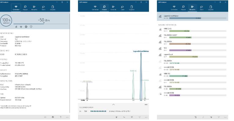
Task: Click circular icon in left window bottom bar
Action: coord(53,117)
